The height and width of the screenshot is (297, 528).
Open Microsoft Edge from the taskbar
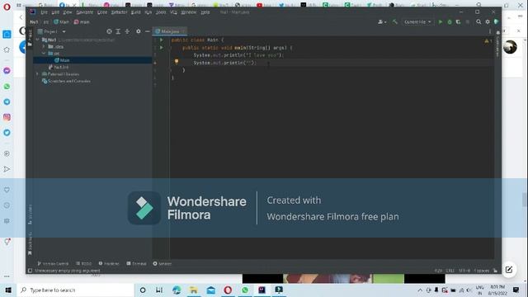(177, 290)
